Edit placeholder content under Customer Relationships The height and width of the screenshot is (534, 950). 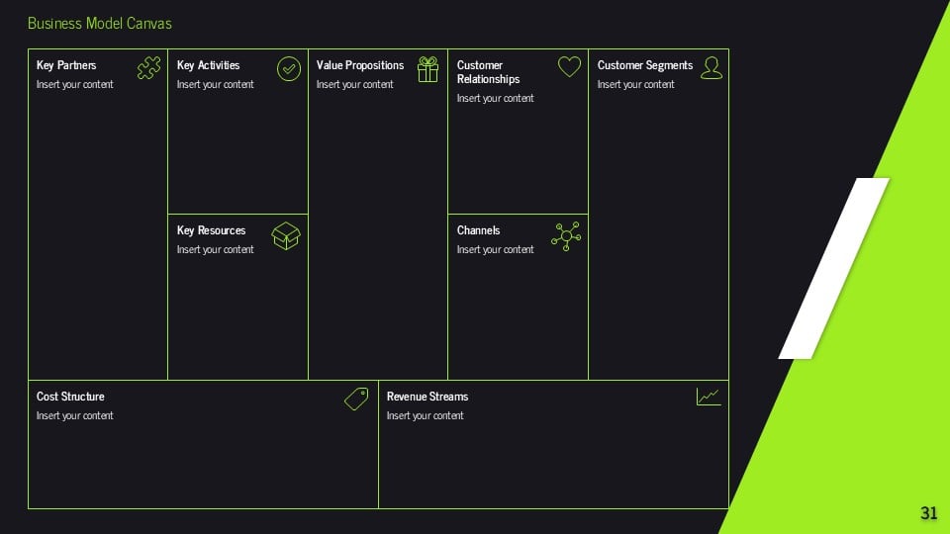click(495, 98)
